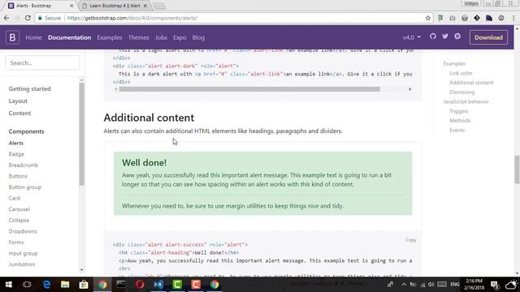Open Jumbotron in the sidebar
Screen dimensions: 520x292
[22, 264]
